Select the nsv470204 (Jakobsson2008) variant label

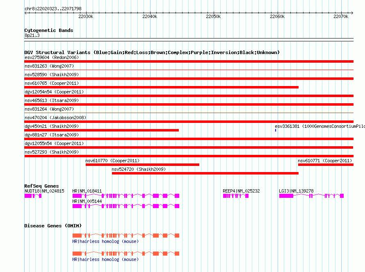pos(55,118)
